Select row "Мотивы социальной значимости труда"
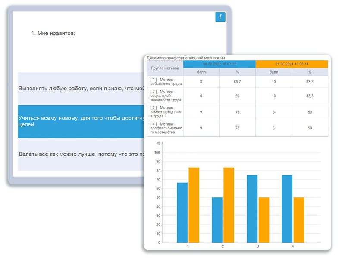 coord(165,96)
